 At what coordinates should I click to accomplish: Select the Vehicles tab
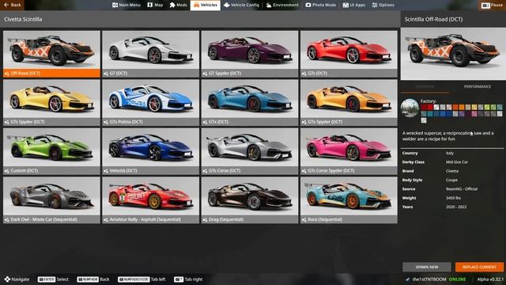coord(206,5)
